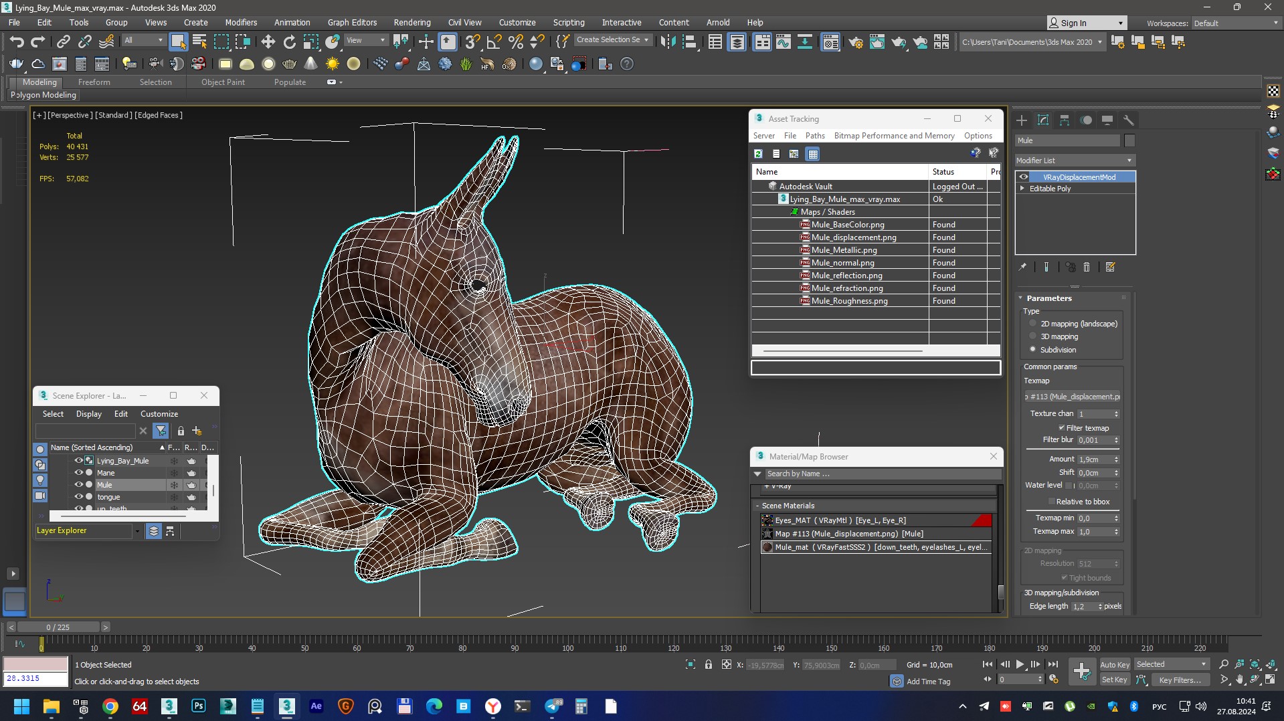Toggle Angle Snap icon
This screenshot has height=721, width=1284.
click(494, 41)
